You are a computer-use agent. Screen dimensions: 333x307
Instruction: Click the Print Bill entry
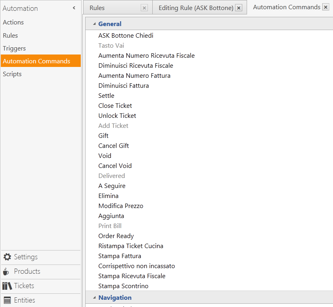click(x=110, y=226)
